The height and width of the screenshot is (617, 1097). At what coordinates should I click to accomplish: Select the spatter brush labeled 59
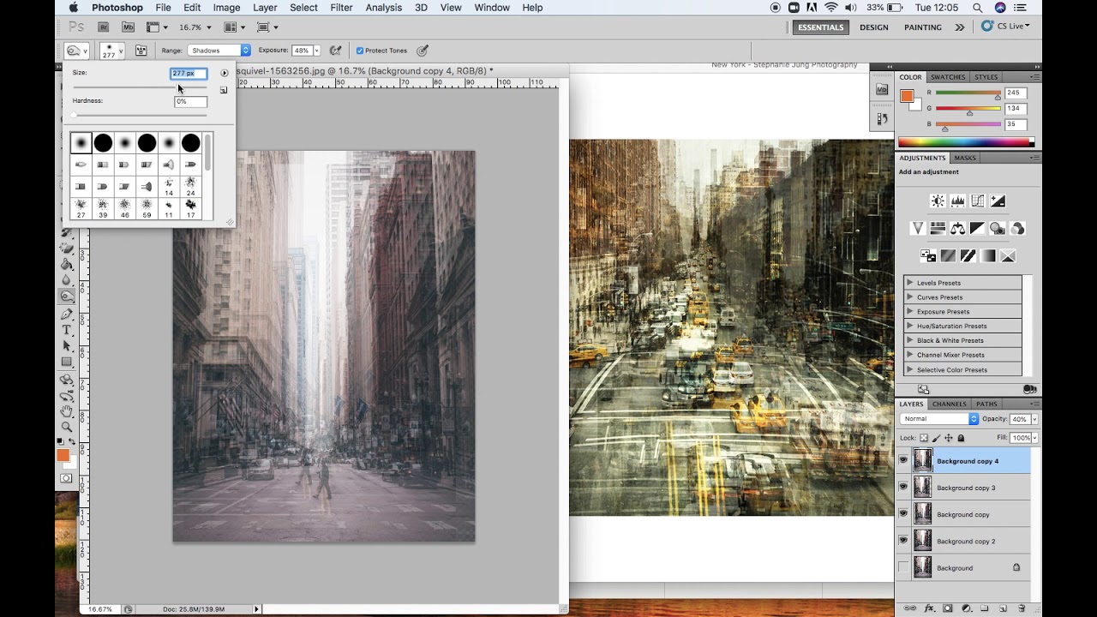[147, 208]
